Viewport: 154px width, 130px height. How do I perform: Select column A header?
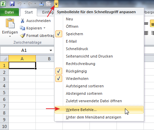click(x=22, y=59)
